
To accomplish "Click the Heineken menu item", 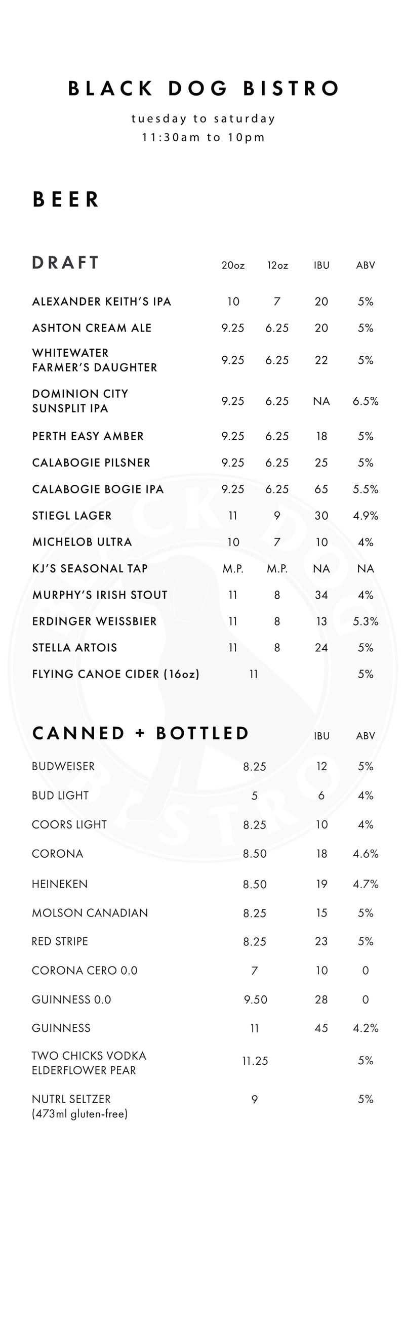I will point(60,884).
